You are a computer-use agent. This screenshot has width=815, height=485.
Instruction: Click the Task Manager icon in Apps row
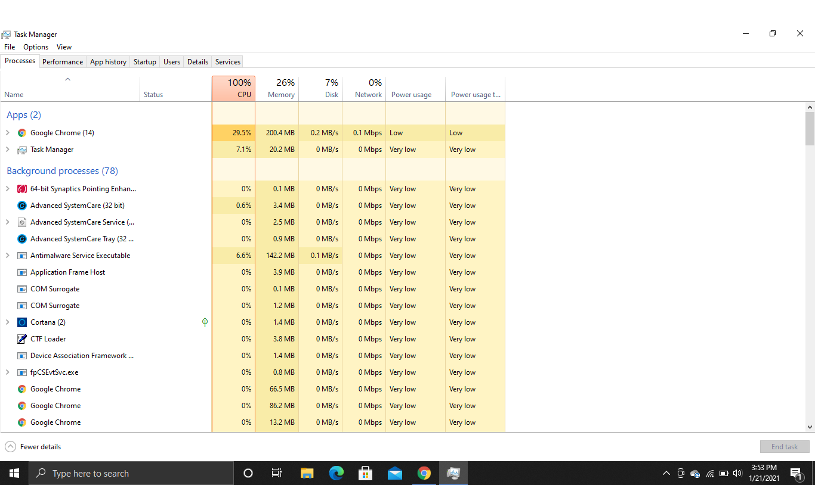[x=22, y=150]
